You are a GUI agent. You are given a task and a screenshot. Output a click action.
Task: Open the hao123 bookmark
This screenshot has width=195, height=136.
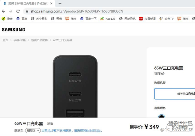(108, 19)
